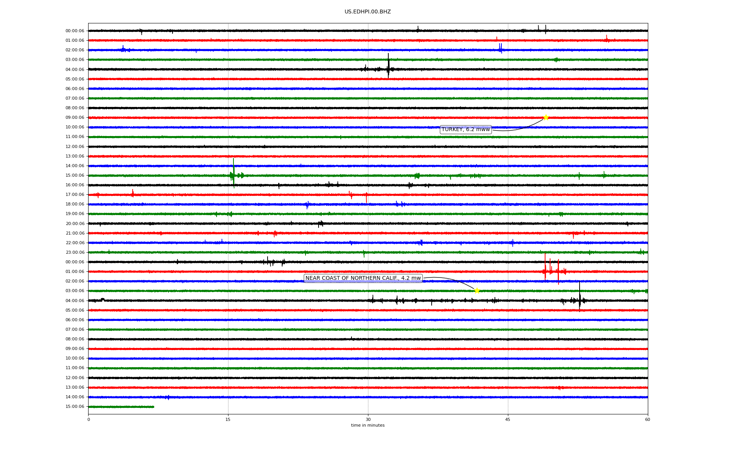Click the 19:00:06 row label
The image size is (736, 460).
coord(75,214)
